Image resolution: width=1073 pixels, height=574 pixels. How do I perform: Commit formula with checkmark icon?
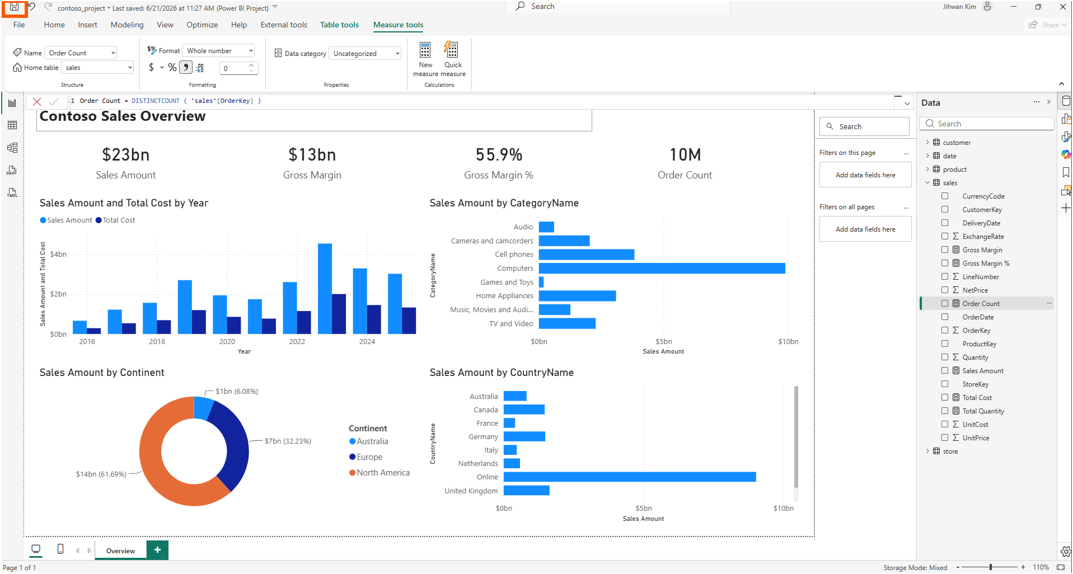(x=54, y=102)
